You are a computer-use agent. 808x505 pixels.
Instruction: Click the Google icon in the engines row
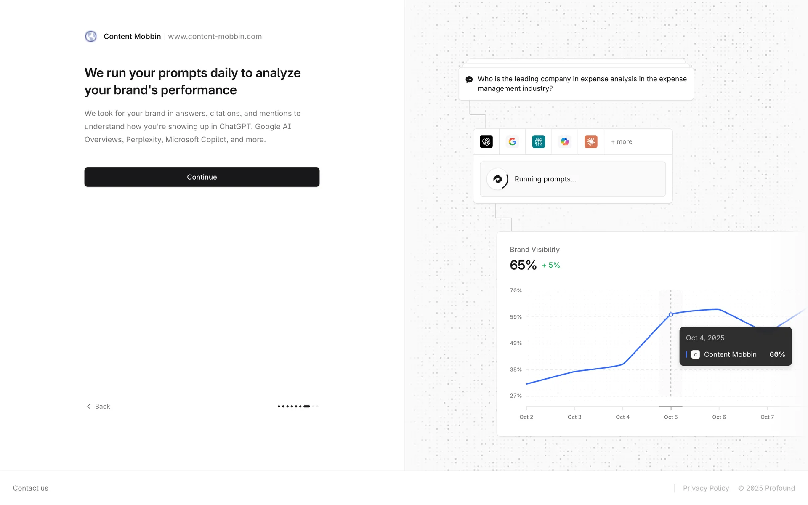(x=512, y=142)
